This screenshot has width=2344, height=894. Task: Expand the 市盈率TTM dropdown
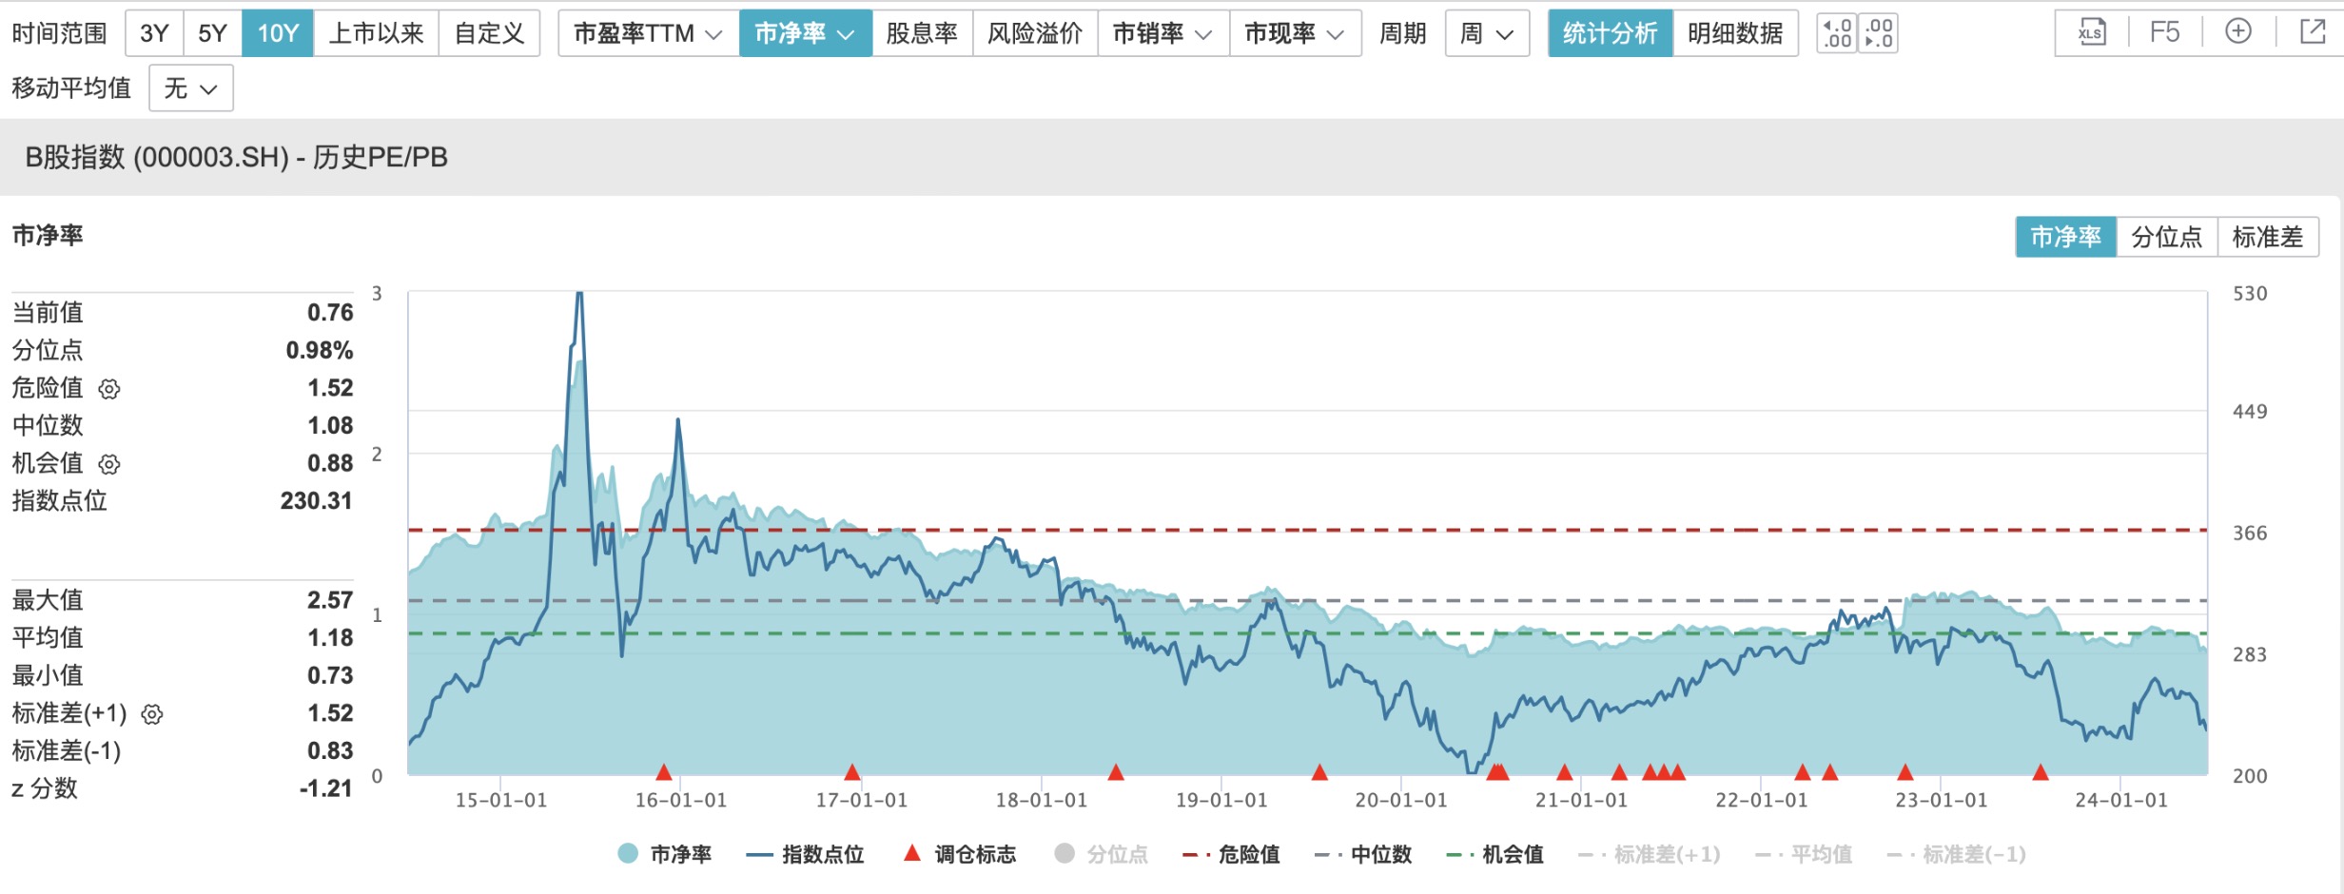point(648,34)
